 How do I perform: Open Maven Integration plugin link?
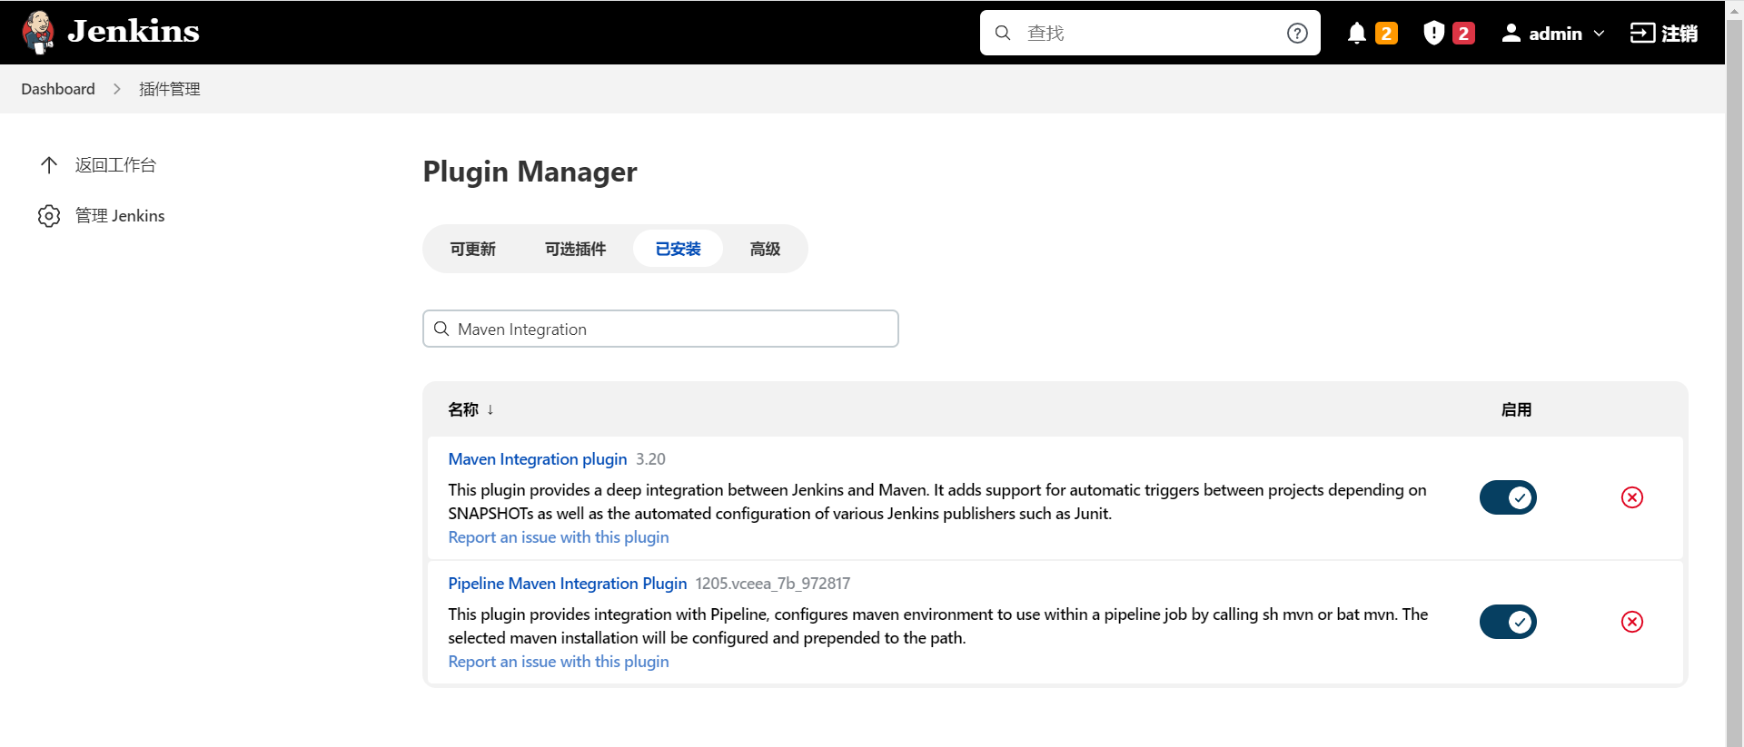click(538, 459)
